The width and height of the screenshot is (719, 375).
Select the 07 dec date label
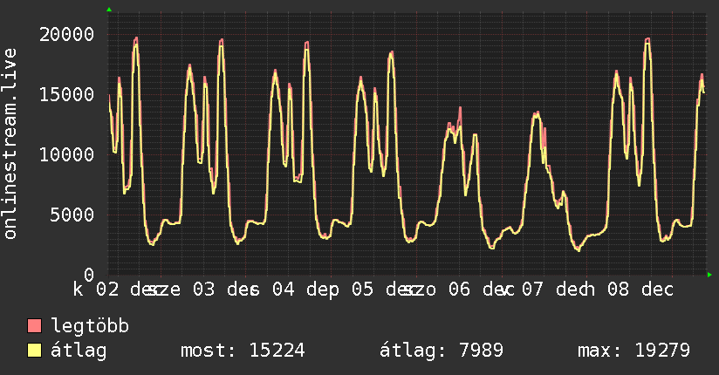(557, 290)
